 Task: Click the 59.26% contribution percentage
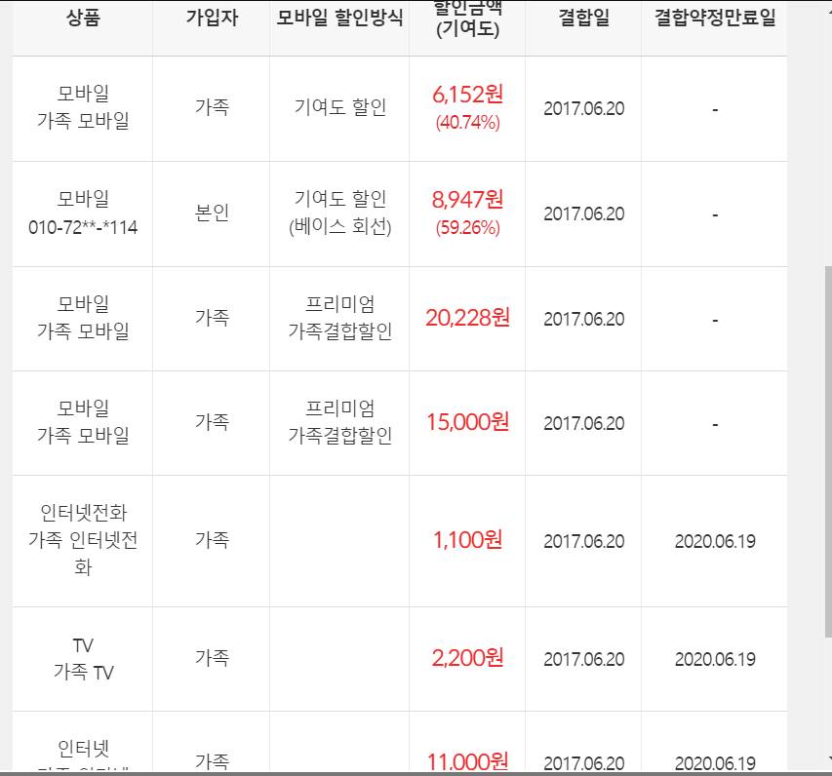tap(467, 228)
